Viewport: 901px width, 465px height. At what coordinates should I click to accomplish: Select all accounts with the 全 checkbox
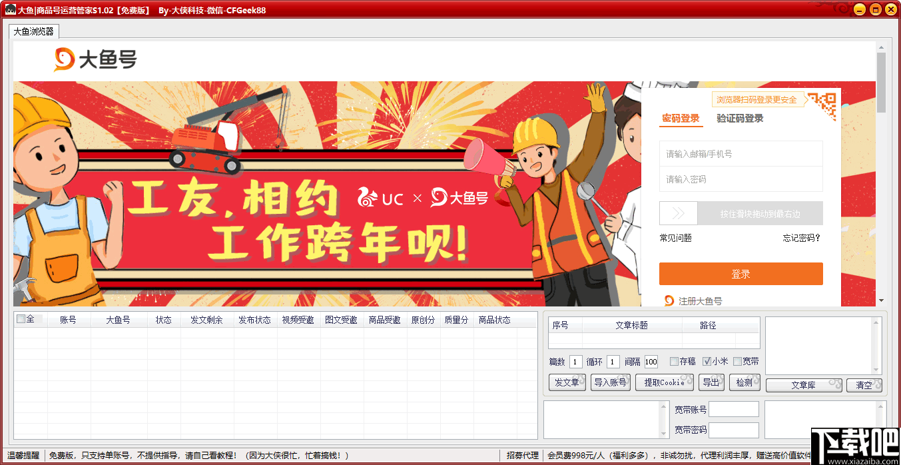[20, 319]
